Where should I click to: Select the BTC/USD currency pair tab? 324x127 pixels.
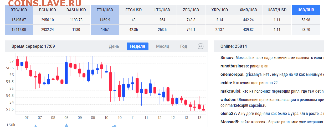(19, 10)
